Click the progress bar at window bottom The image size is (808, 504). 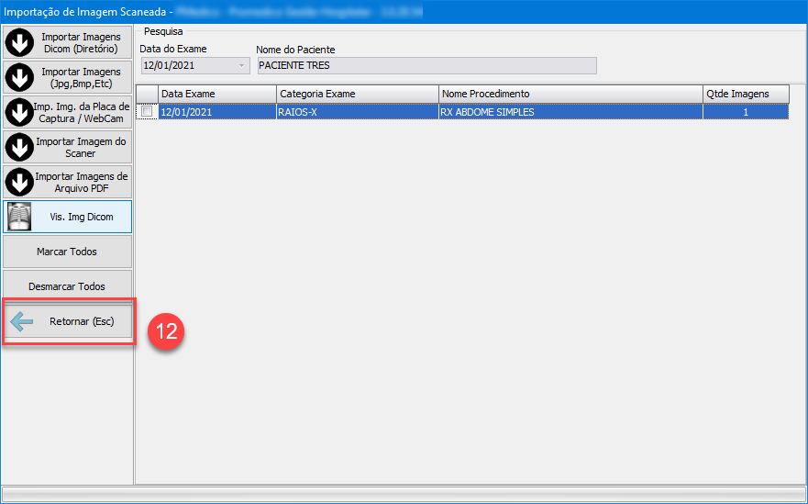(404, 494)
